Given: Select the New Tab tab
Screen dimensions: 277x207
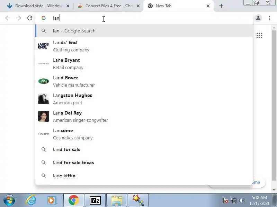Looking at the screenshot, I should pos(178,6).
